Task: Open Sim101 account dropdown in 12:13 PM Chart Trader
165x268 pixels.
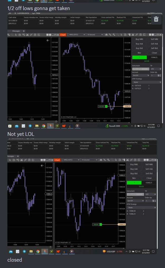Action: tap(141, 75)
